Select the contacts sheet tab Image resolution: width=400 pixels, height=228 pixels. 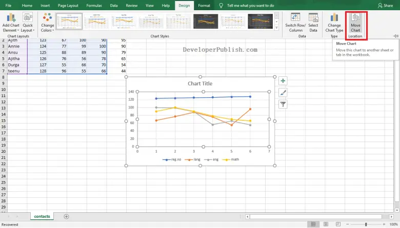(42, 216)
